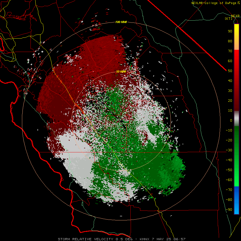Click the 70 value on the velocity scale
This screenshot has width=241, height=241.
click(x=230, y=51)
